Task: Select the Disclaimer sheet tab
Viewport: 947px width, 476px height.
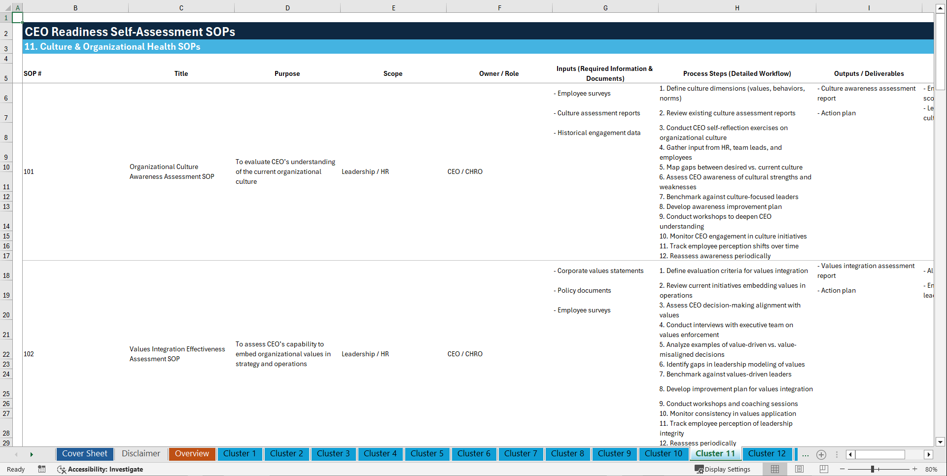Action: pyautogui.click(x=140, y=454)
